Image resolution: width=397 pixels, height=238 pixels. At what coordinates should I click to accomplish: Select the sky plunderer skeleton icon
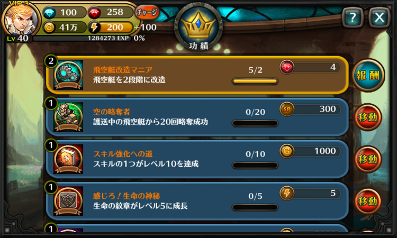coord(68,117)
